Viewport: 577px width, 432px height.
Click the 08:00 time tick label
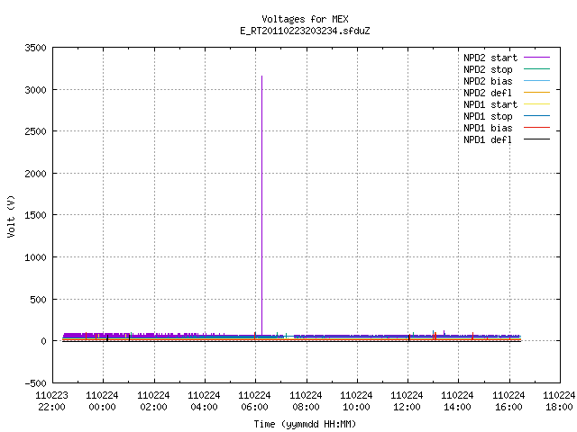(306, 408)
